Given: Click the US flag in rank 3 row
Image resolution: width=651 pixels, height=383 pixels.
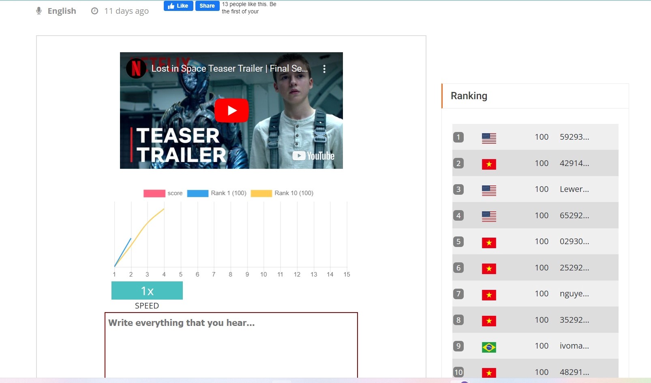Looking at the screenshot, I should coord(489,190).
